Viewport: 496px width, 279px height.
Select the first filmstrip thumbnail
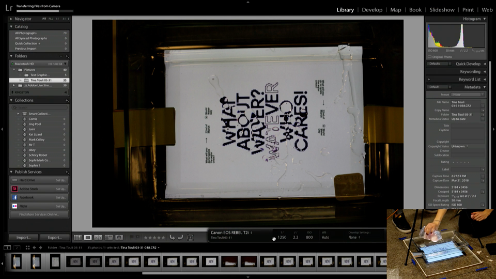(17, 261)
